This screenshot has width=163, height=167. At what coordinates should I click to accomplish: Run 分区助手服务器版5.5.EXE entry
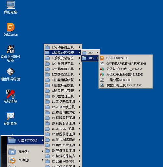(125, 74)
